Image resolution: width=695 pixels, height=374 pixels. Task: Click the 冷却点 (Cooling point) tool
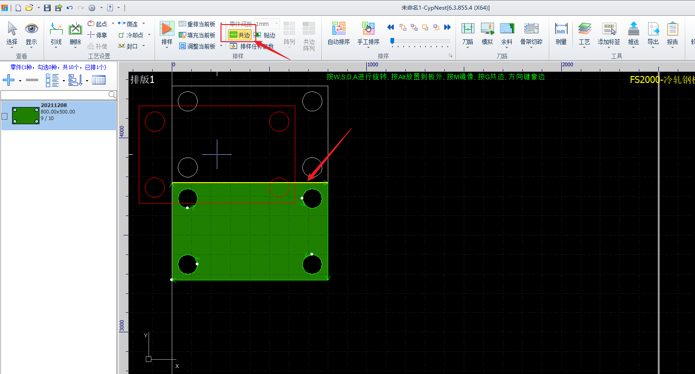[x=131, y=35]
